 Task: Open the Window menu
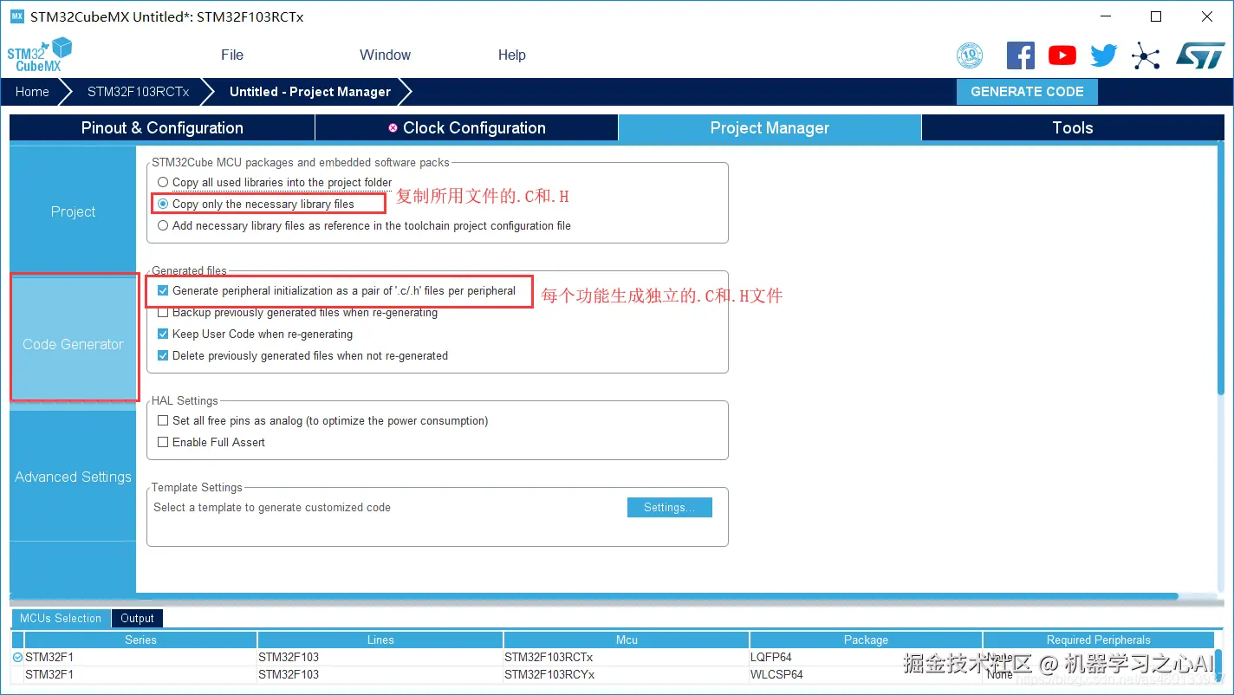tap(385, 55)
